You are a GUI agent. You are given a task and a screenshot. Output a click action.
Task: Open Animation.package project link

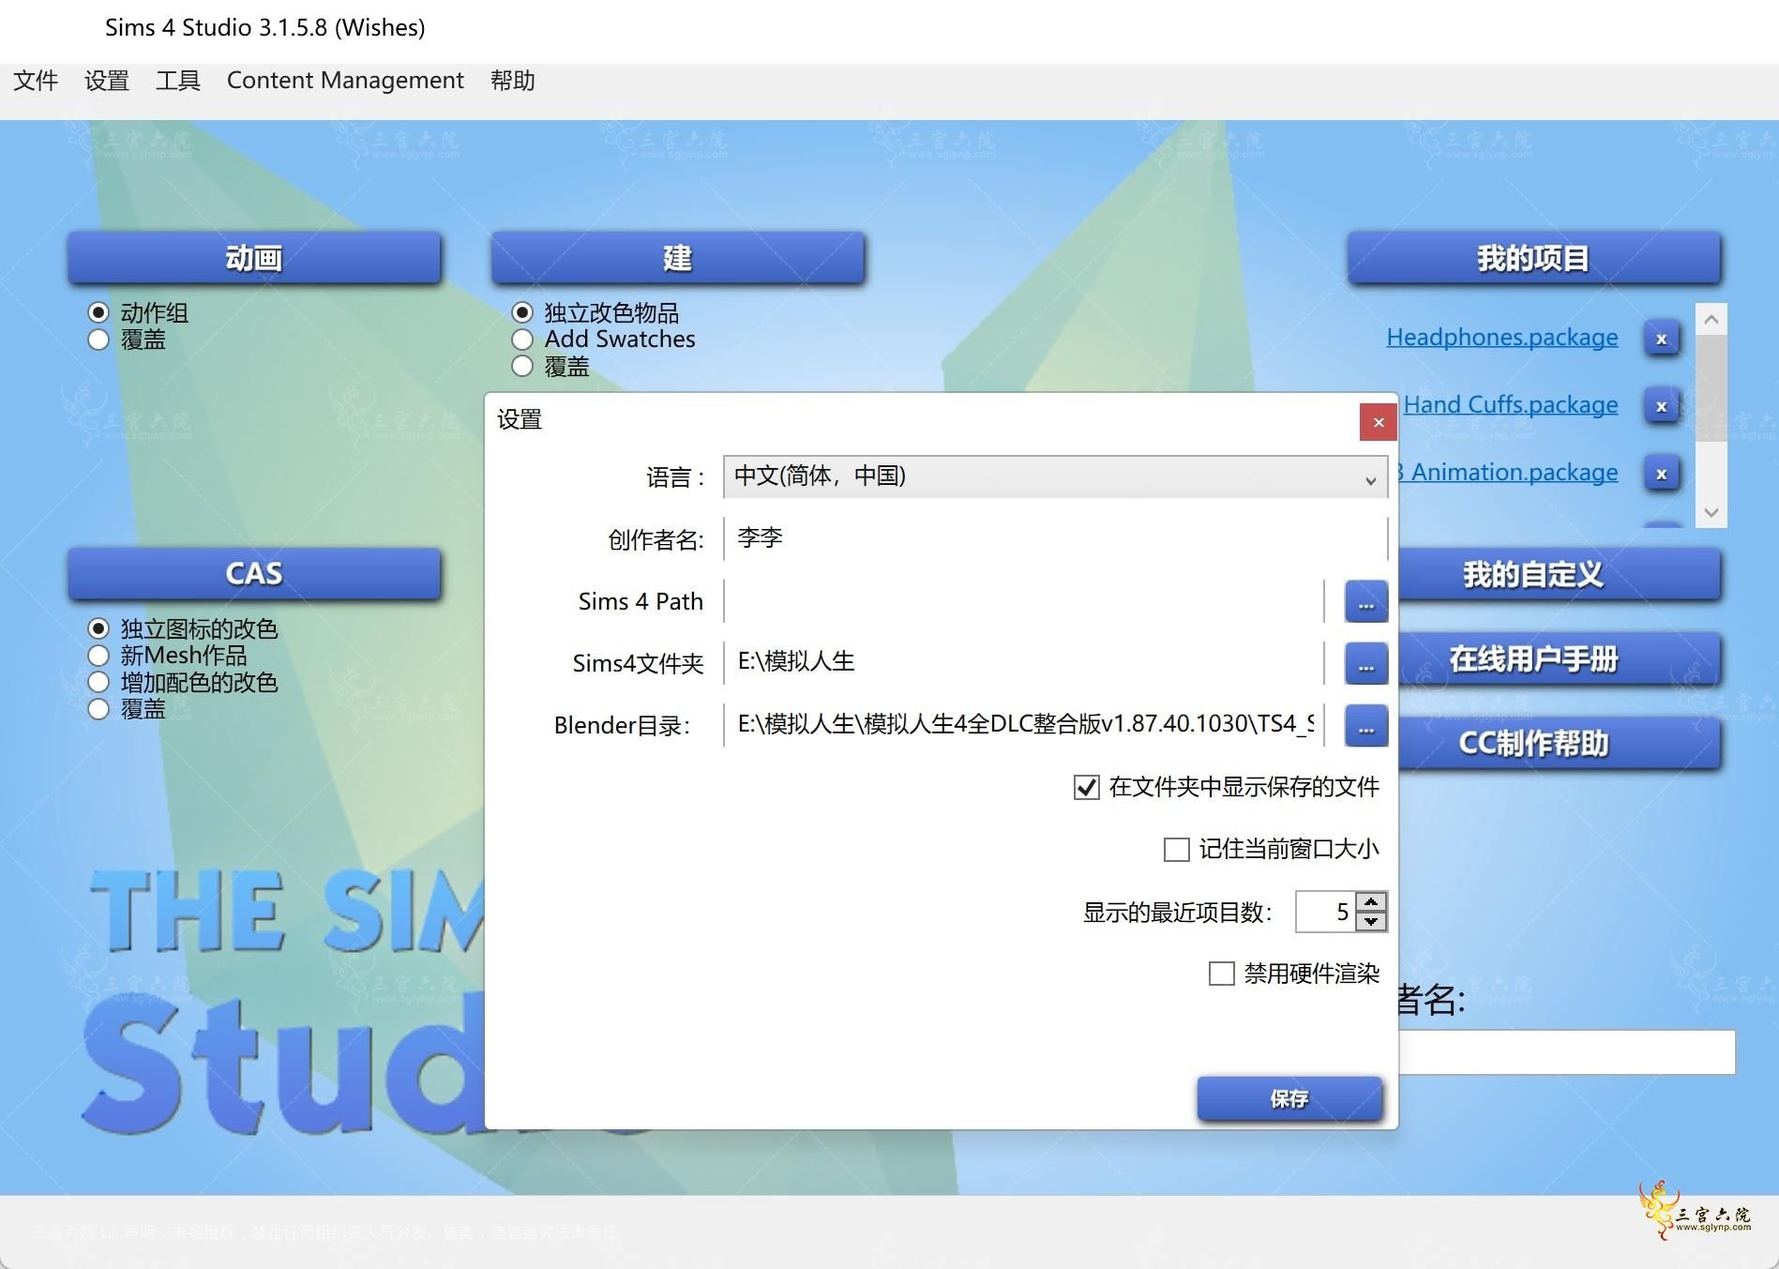pos(1509,473)
